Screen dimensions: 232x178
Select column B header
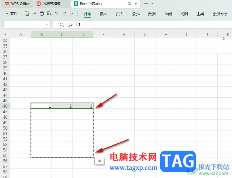pos(41,34)
